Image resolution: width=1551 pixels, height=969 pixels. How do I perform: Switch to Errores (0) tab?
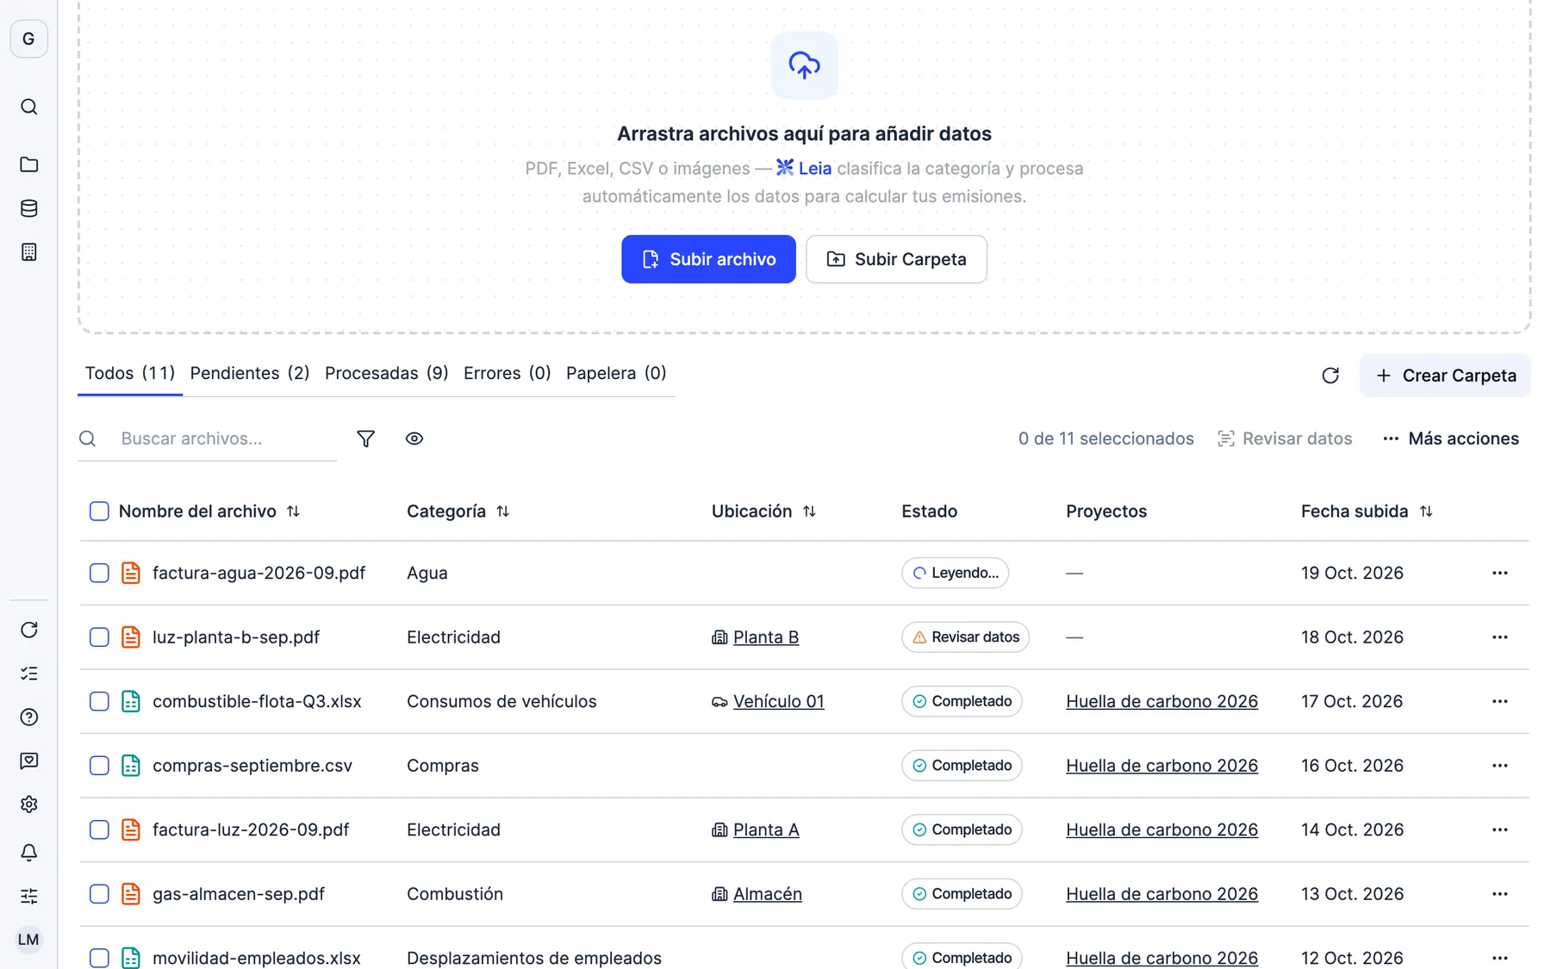[507, 373]
